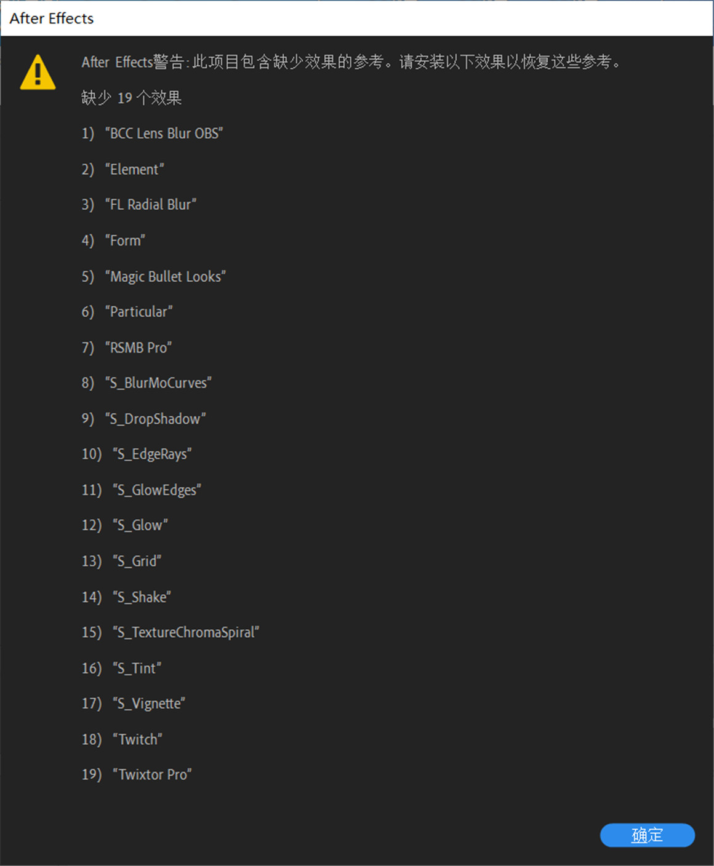Viewport: 714px width, 866px height.
Task: Click the 确定 button to confirm
Action: click(x=648, y=835)
